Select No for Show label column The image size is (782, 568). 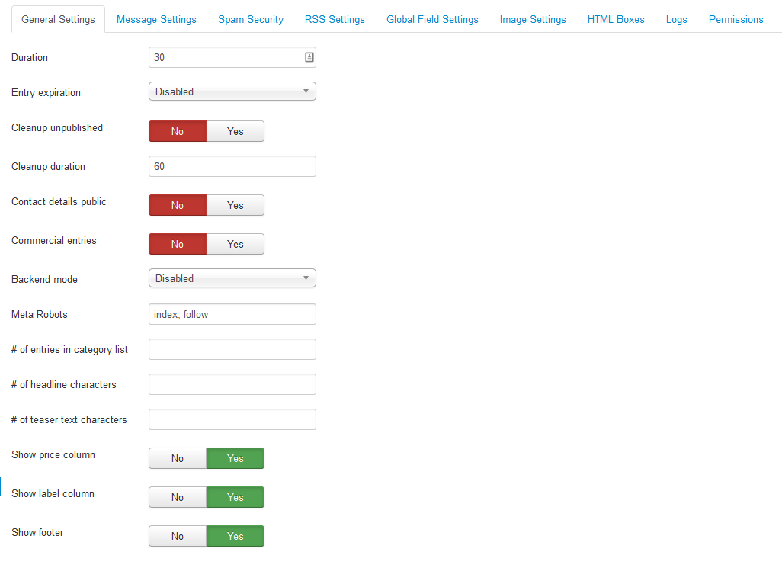[178, 497]
